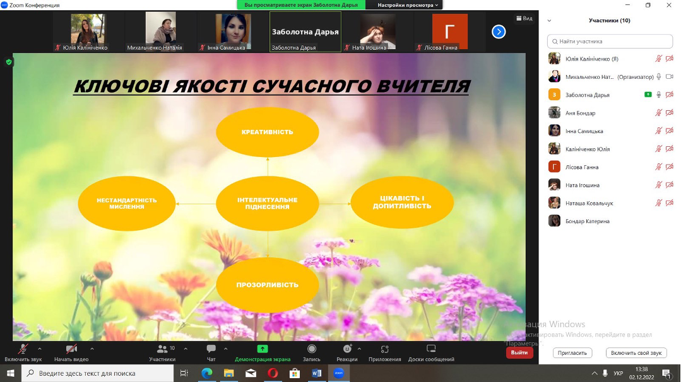Click the green encryption shield icon
This screenshot has width=681, height=382.
9,62
